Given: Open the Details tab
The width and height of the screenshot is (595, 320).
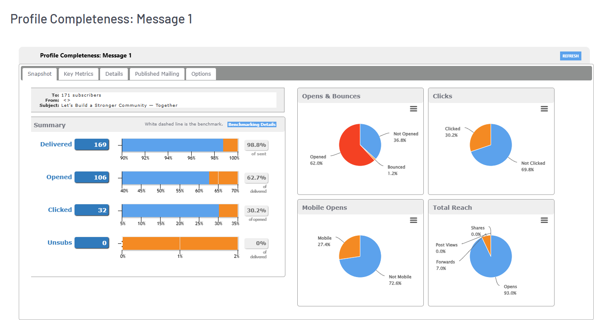Looking at the screenshot, I should (x=114, y=74).
